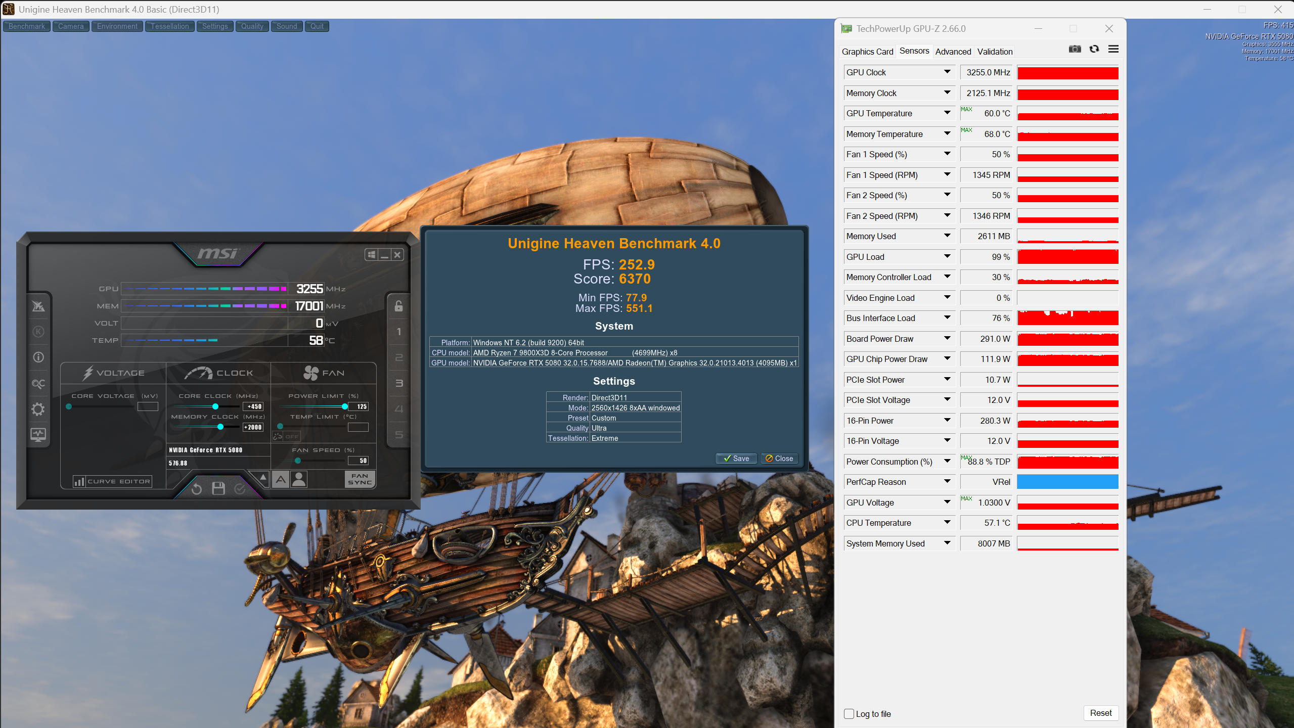Screen dimensions: 1294x728
Task: Open Board Power Draw sensor dropdown
Action: (947, 339)
